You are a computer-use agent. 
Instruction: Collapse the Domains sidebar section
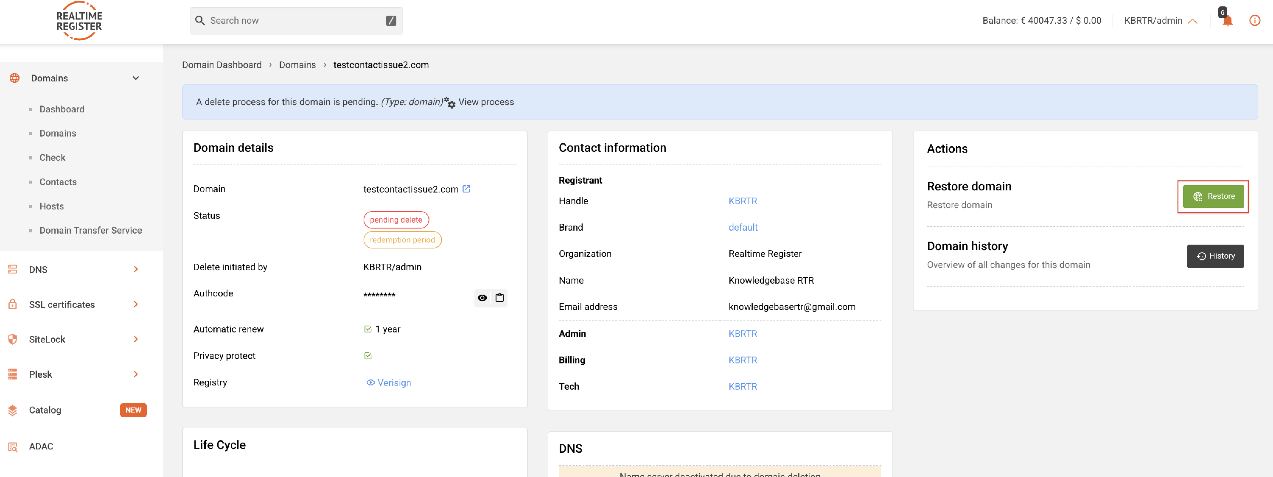click(x=135, y=78)
